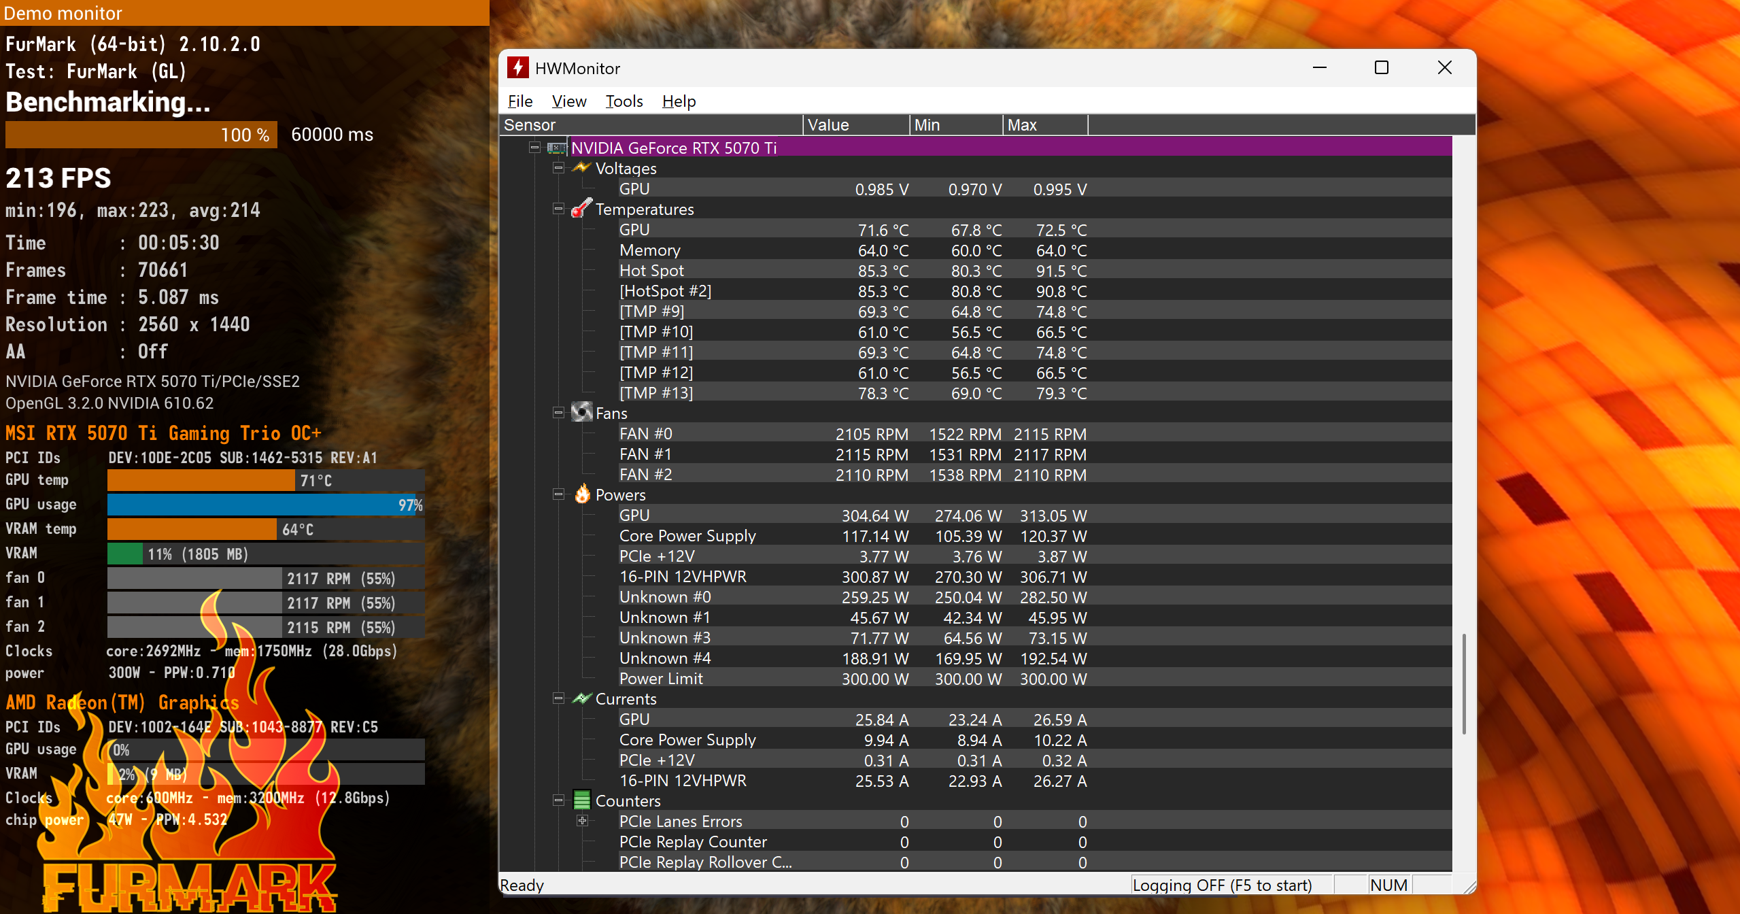Screen dimensions: 1740x914
Task: Click the FurMark GPU usage 97% bar
Action: point(266,505)
